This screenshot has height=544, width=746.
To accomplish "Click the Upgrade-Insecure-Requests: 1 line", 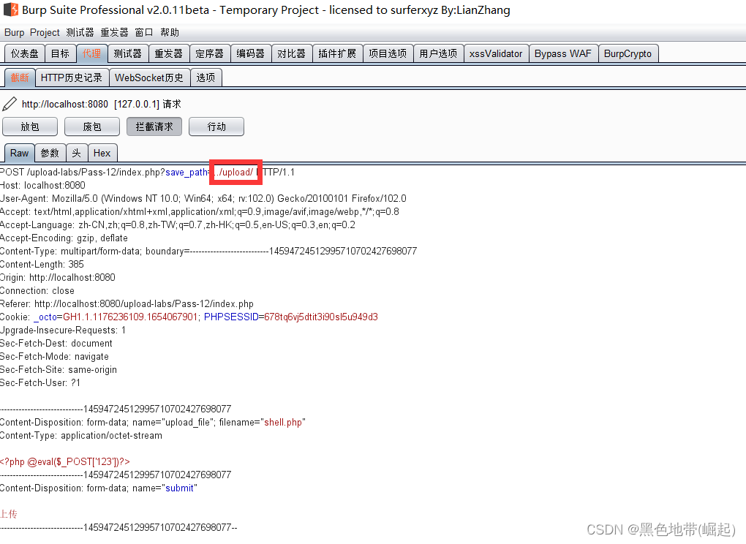I will pos(63,330).
